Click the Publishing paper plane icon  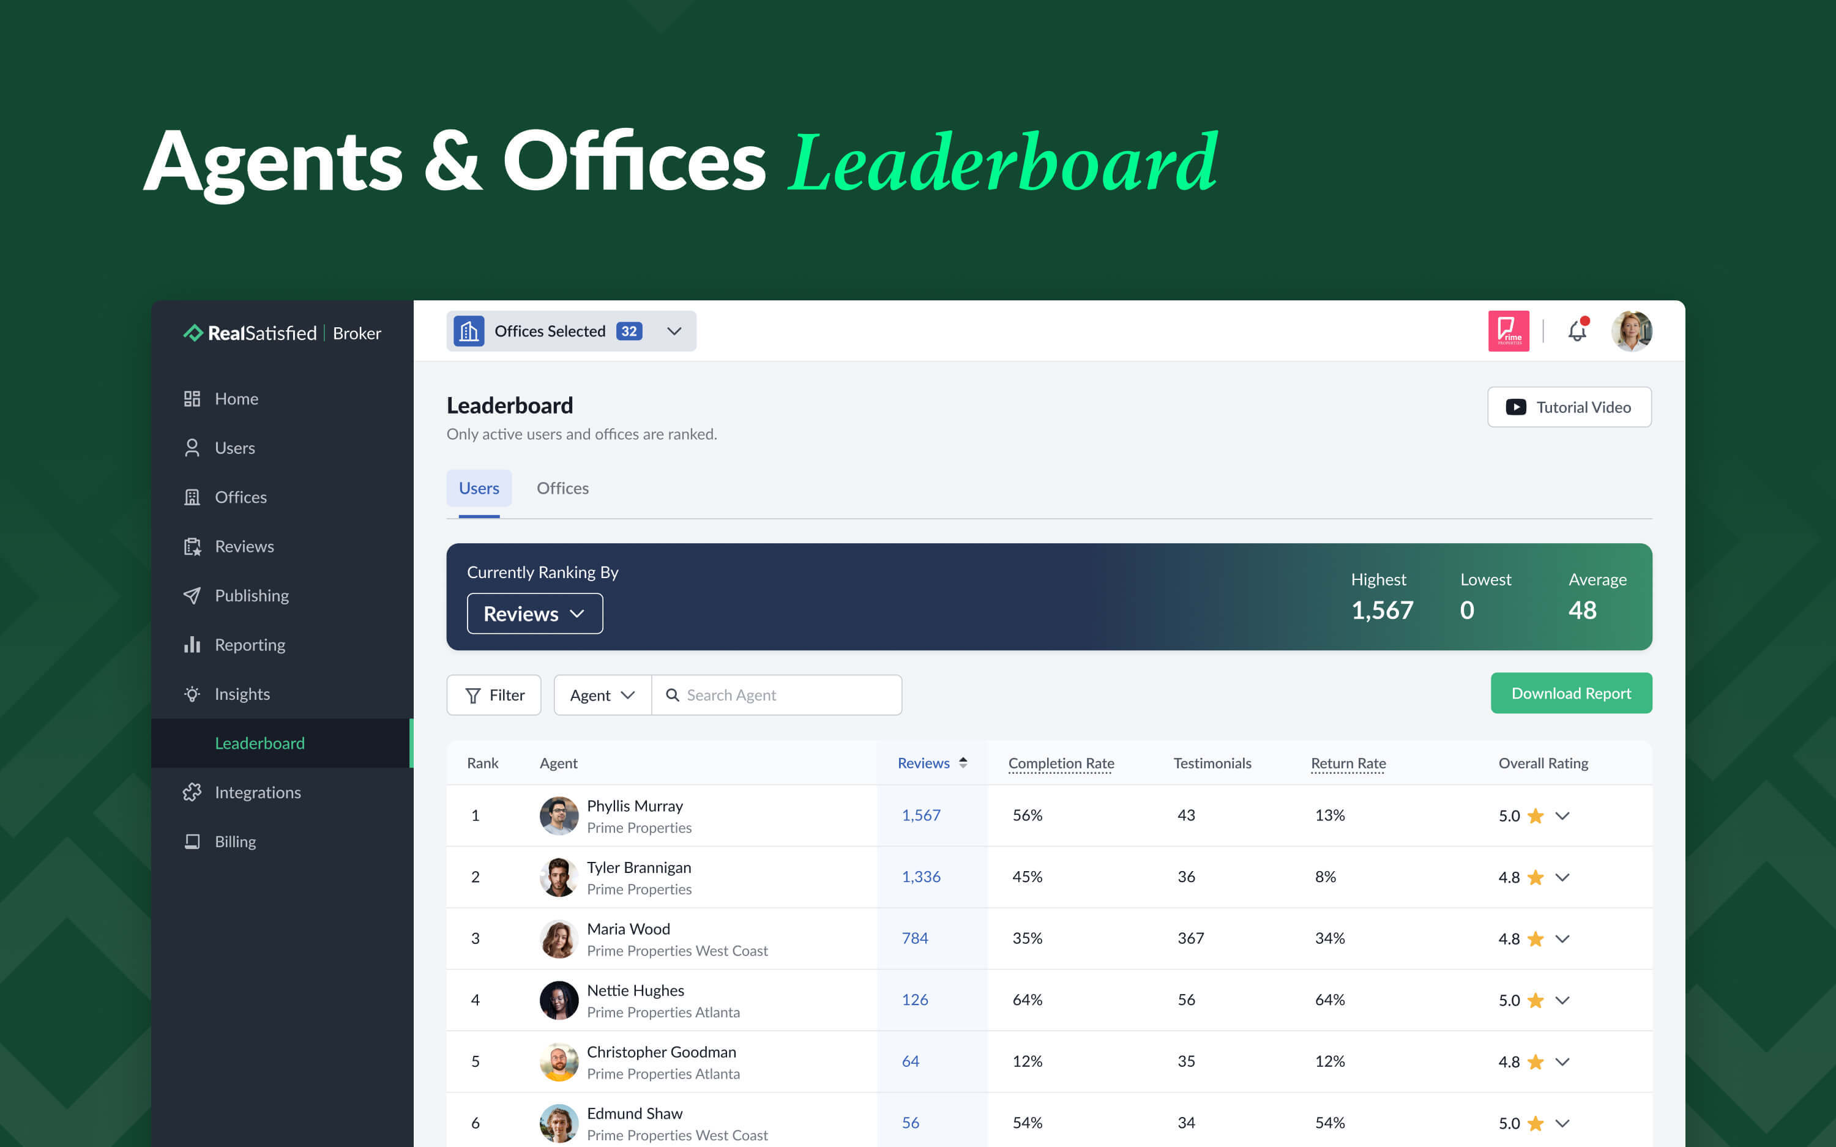click(192, 596)
